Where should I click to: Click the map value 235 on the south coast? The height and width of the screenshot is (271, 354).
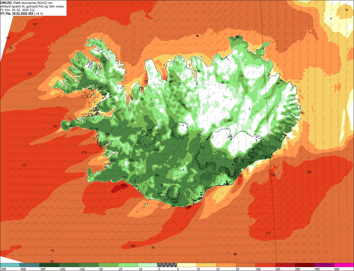(x=189, y=207)
